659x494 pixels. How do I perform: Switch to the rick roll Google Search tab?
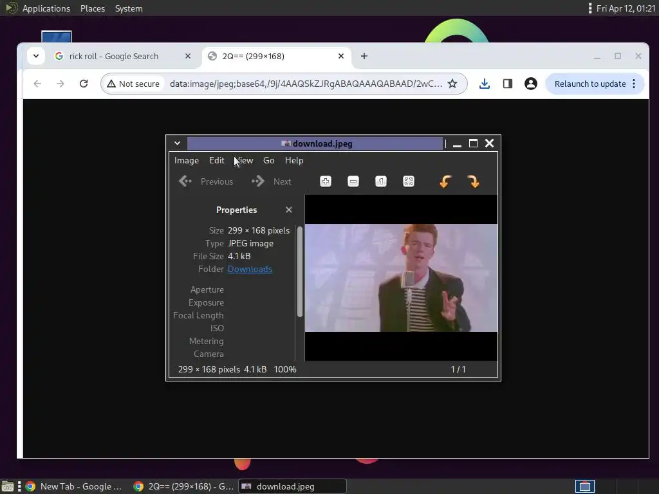point(114,57)
